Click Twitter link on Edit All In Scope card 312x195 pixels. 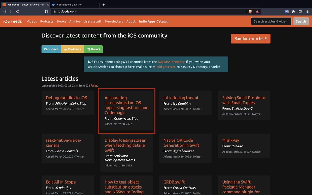80,193
